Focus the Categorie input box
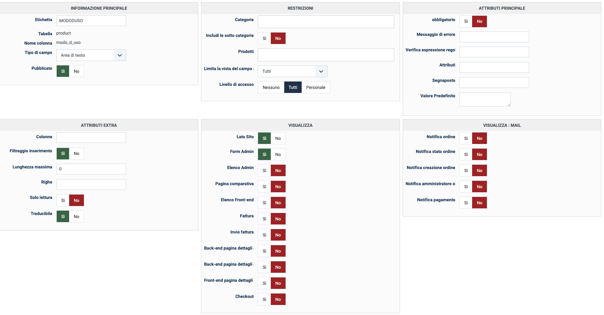604x315 pixels. (326, 22)
